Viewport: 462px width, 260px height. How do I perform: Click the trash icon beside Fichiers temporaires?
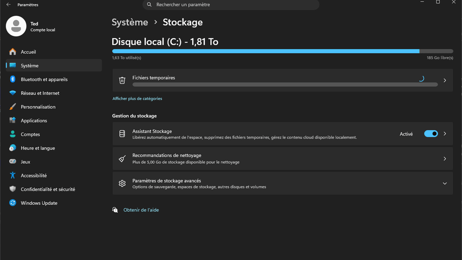tap(122, 81)
